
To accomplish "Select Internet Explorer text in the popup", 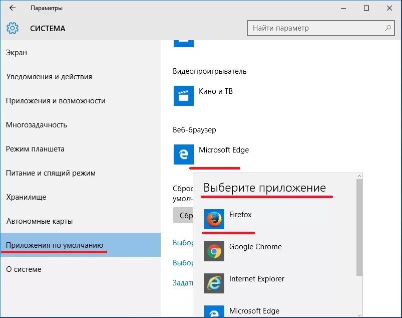I will tap(257, 279).
